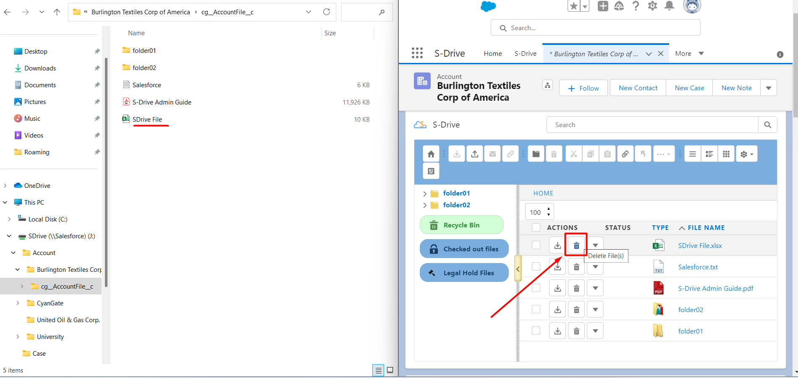Viewport: 798px width, 378px height.
Task: Expand the CyanGate folder in Explorer tree
Action: point(18,303)
